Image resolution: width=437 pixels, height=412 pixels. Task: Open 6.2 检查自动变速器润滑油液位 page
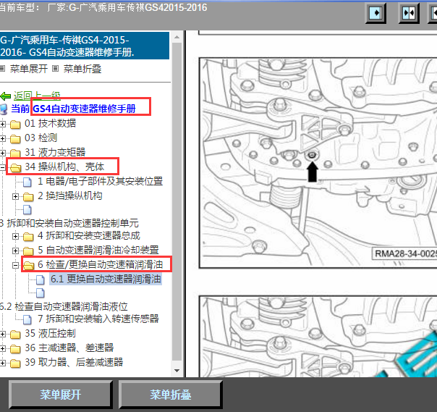click(x=64, y=306)
